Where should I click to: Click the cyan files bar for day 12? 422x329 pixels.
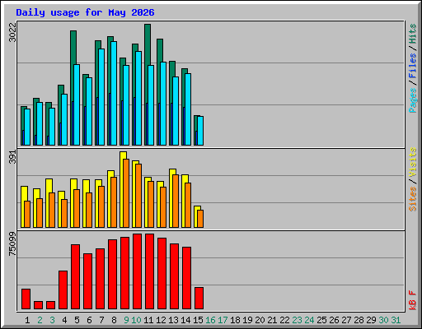163,104
